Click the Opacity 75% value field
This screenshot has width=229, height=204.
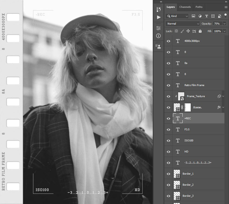point(217,24)
